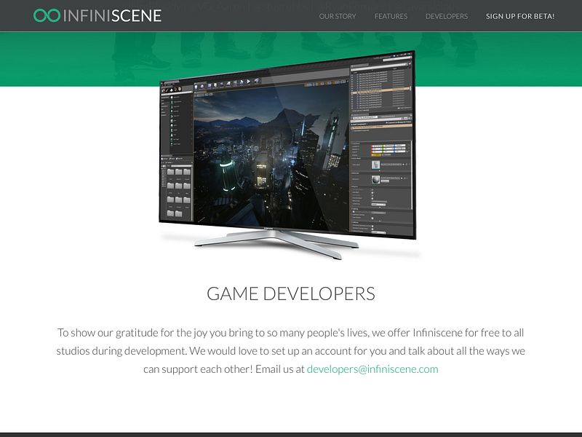582x437 pixels.
Task: Open the Developers nav item
Action: tap(447, 16)
